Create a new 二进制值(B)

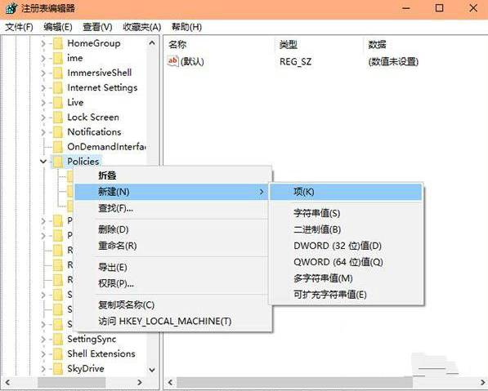346,229
